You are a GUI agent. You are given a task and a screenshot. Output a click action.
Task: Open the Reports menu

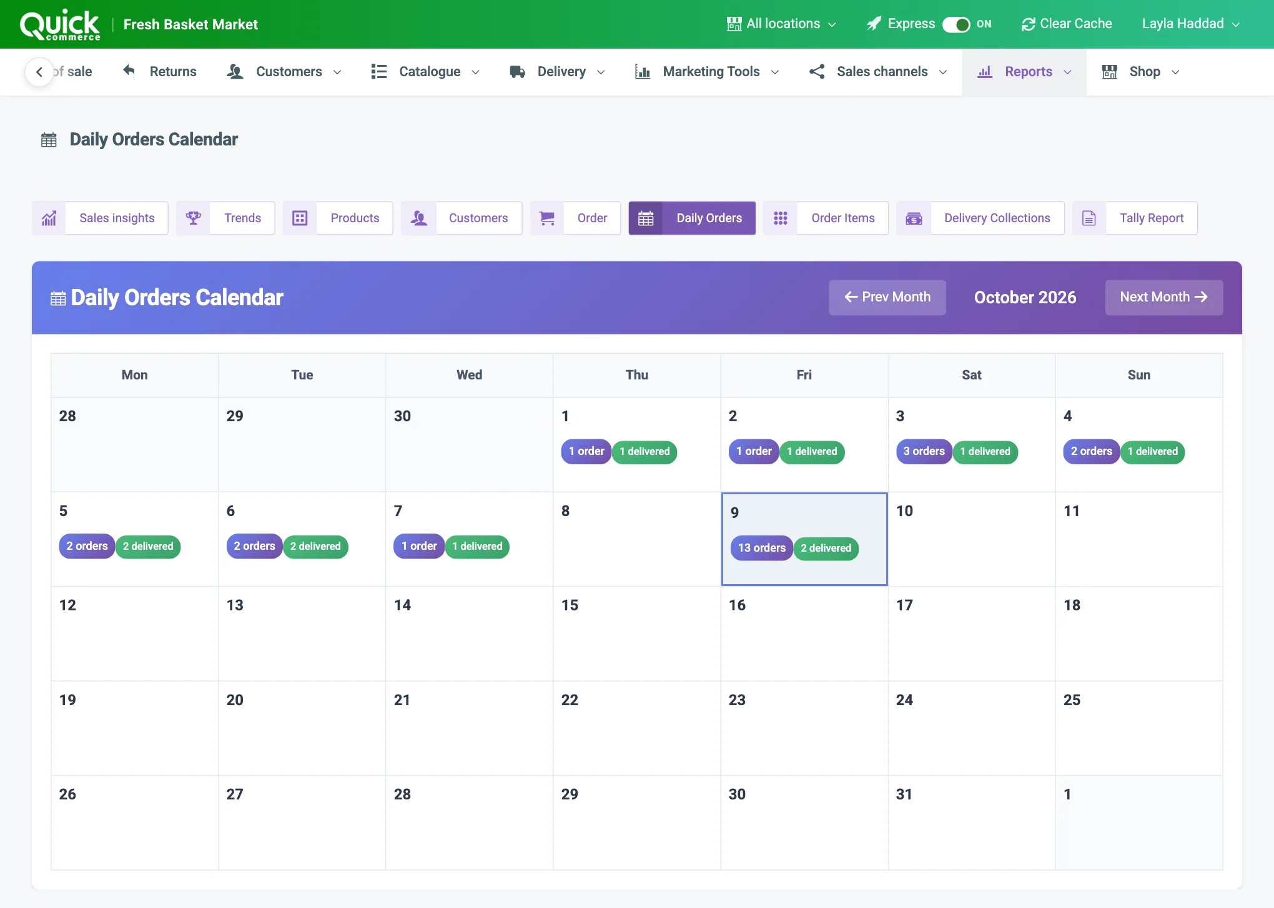coord(1024,72)
